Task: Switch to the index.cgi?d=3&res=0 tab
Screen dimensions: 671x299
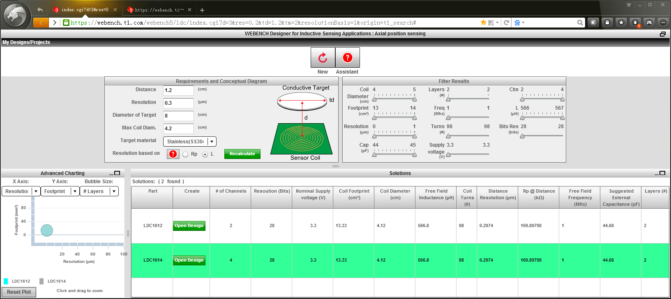Action: (x=85, y=10)
